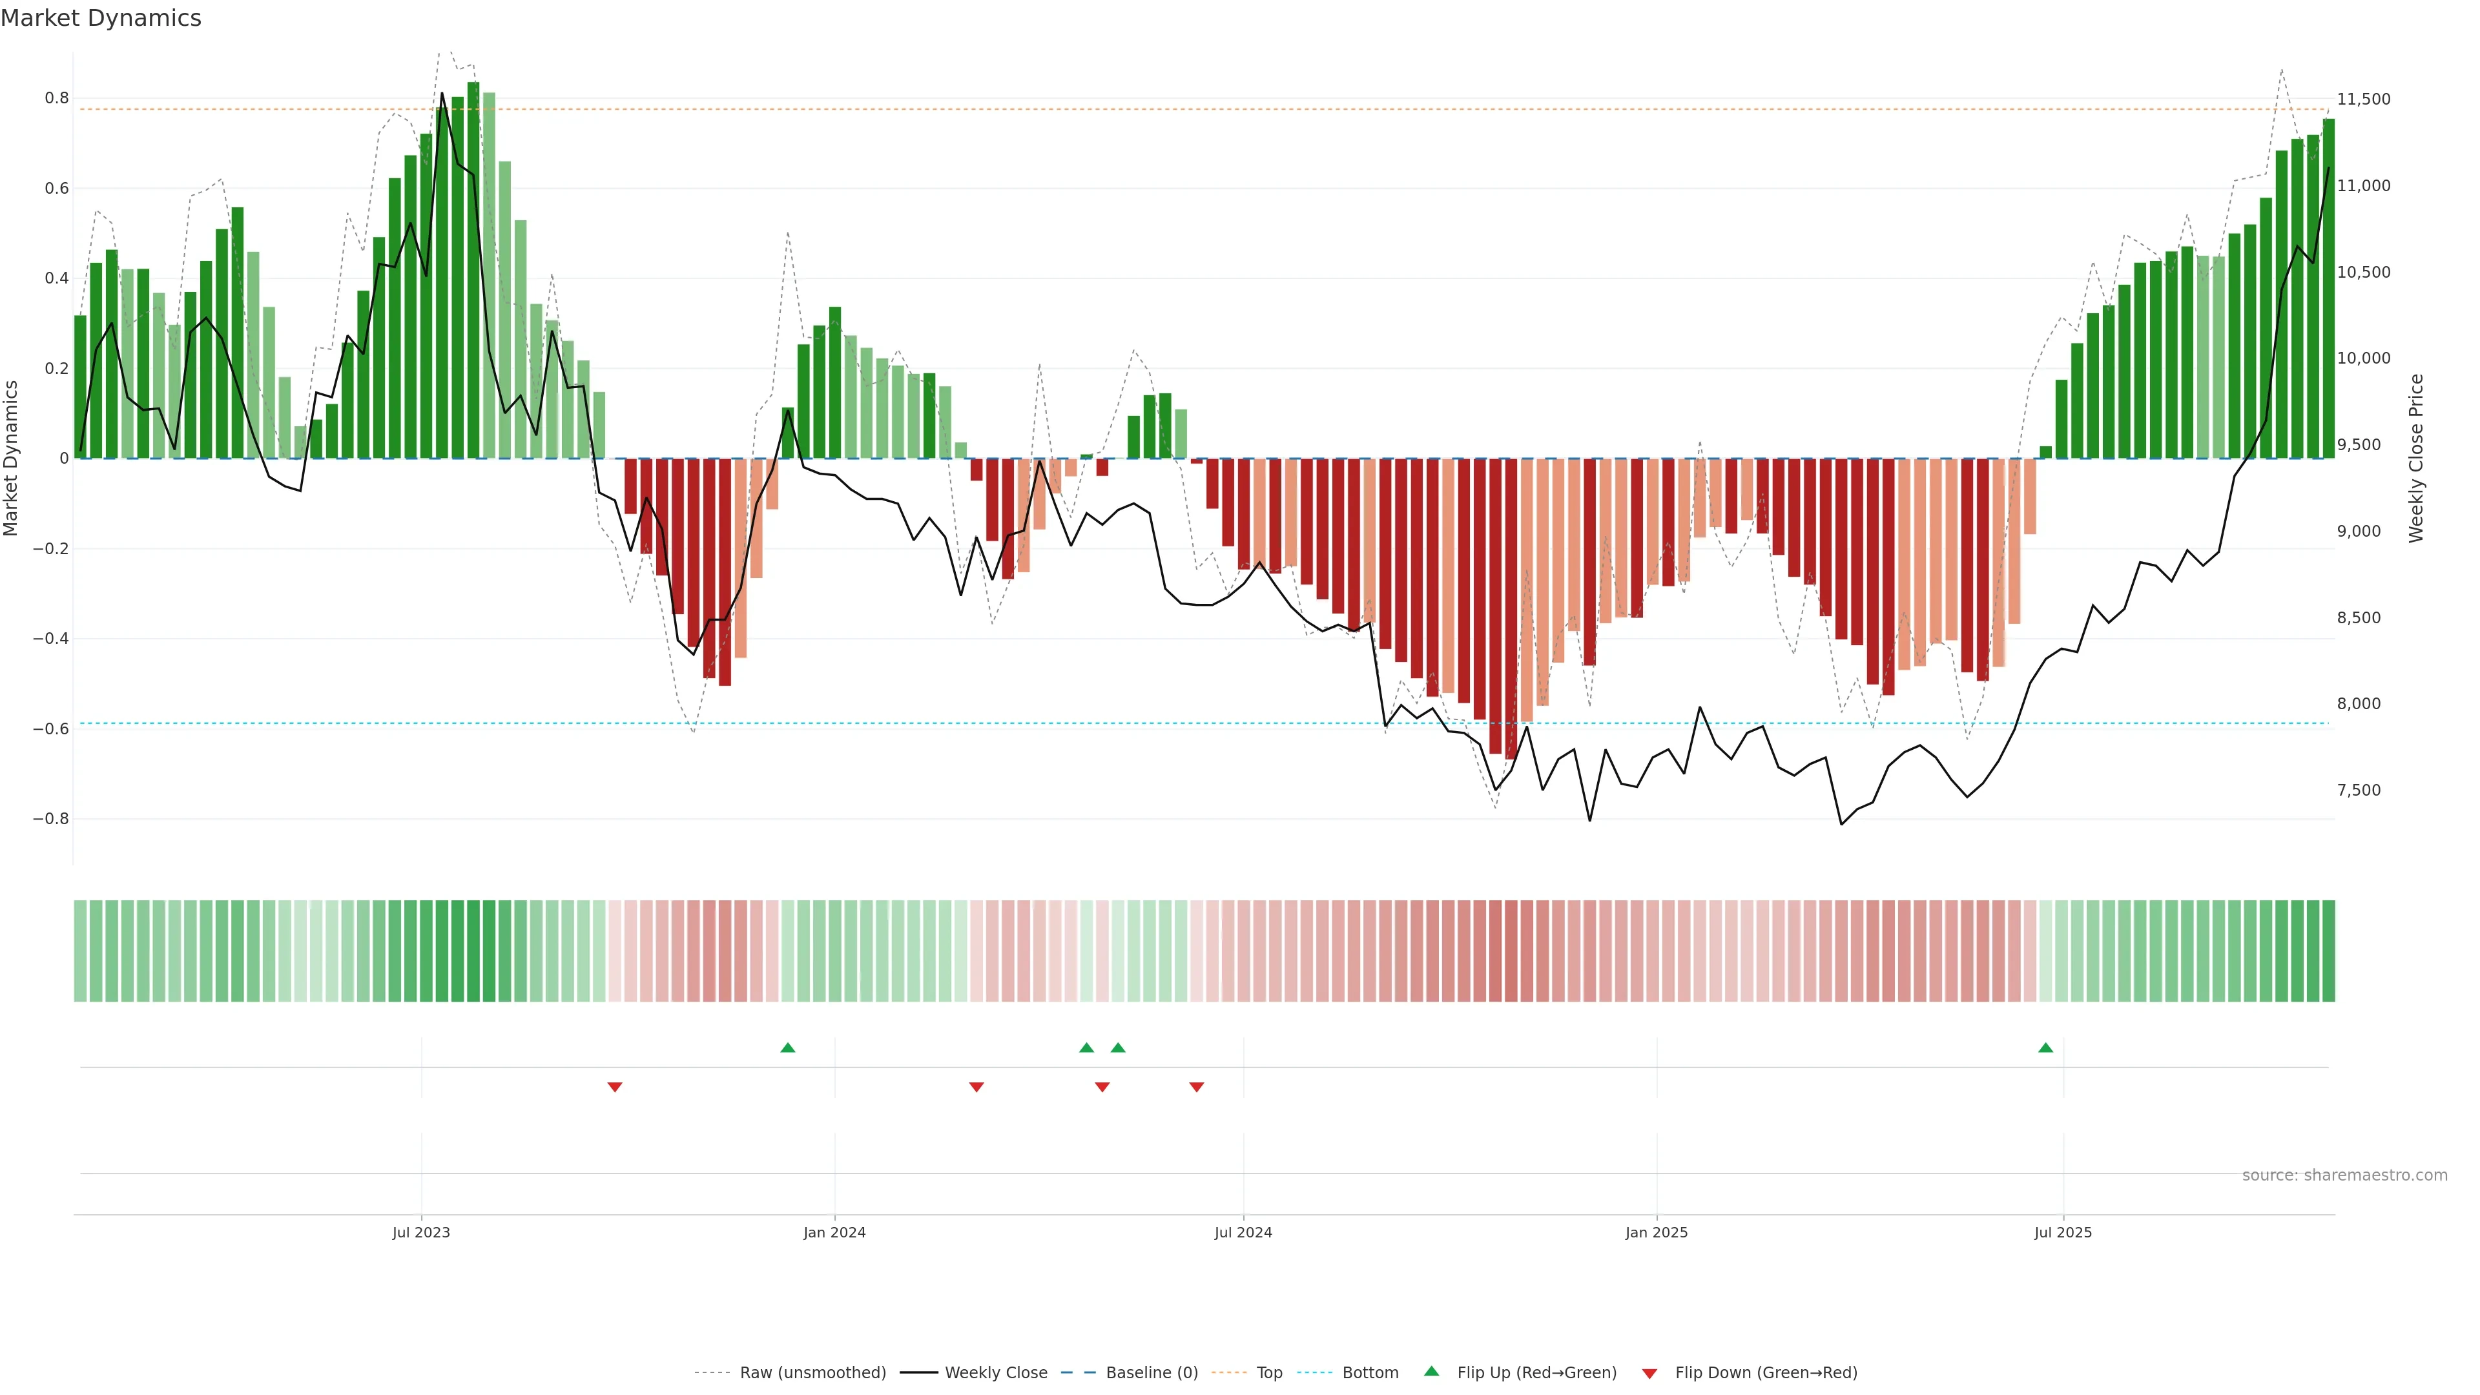Click the red flip-down marker after Jan 2024
2480x1395 pixels.
tap(976, 1087)
